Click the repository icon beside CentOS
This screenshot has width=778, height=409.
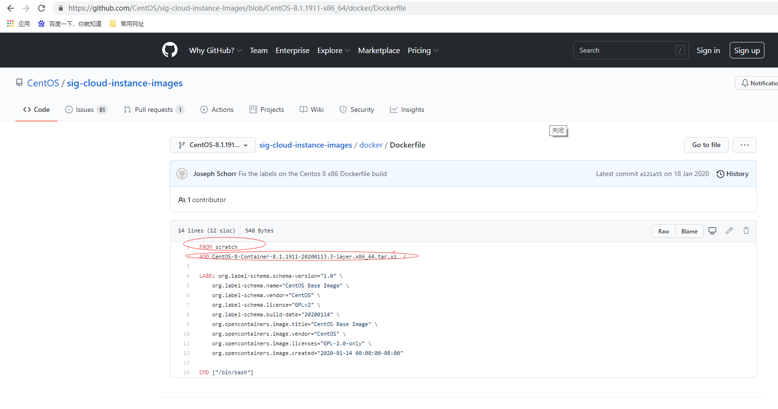click(x=19, y=83)
